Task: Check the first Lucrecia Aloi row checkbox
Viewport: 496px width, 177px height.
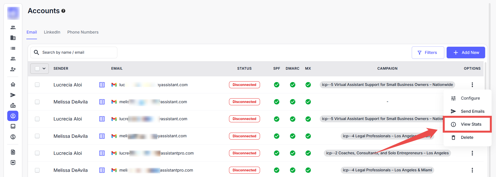Action: (37, 85)
